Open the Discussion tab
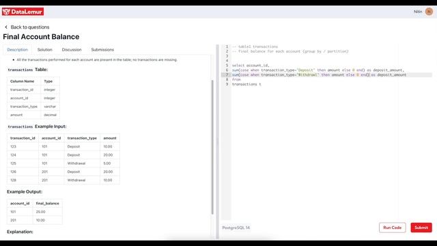The width and height of the screenshot is (437, 246). tap(72, 50)
